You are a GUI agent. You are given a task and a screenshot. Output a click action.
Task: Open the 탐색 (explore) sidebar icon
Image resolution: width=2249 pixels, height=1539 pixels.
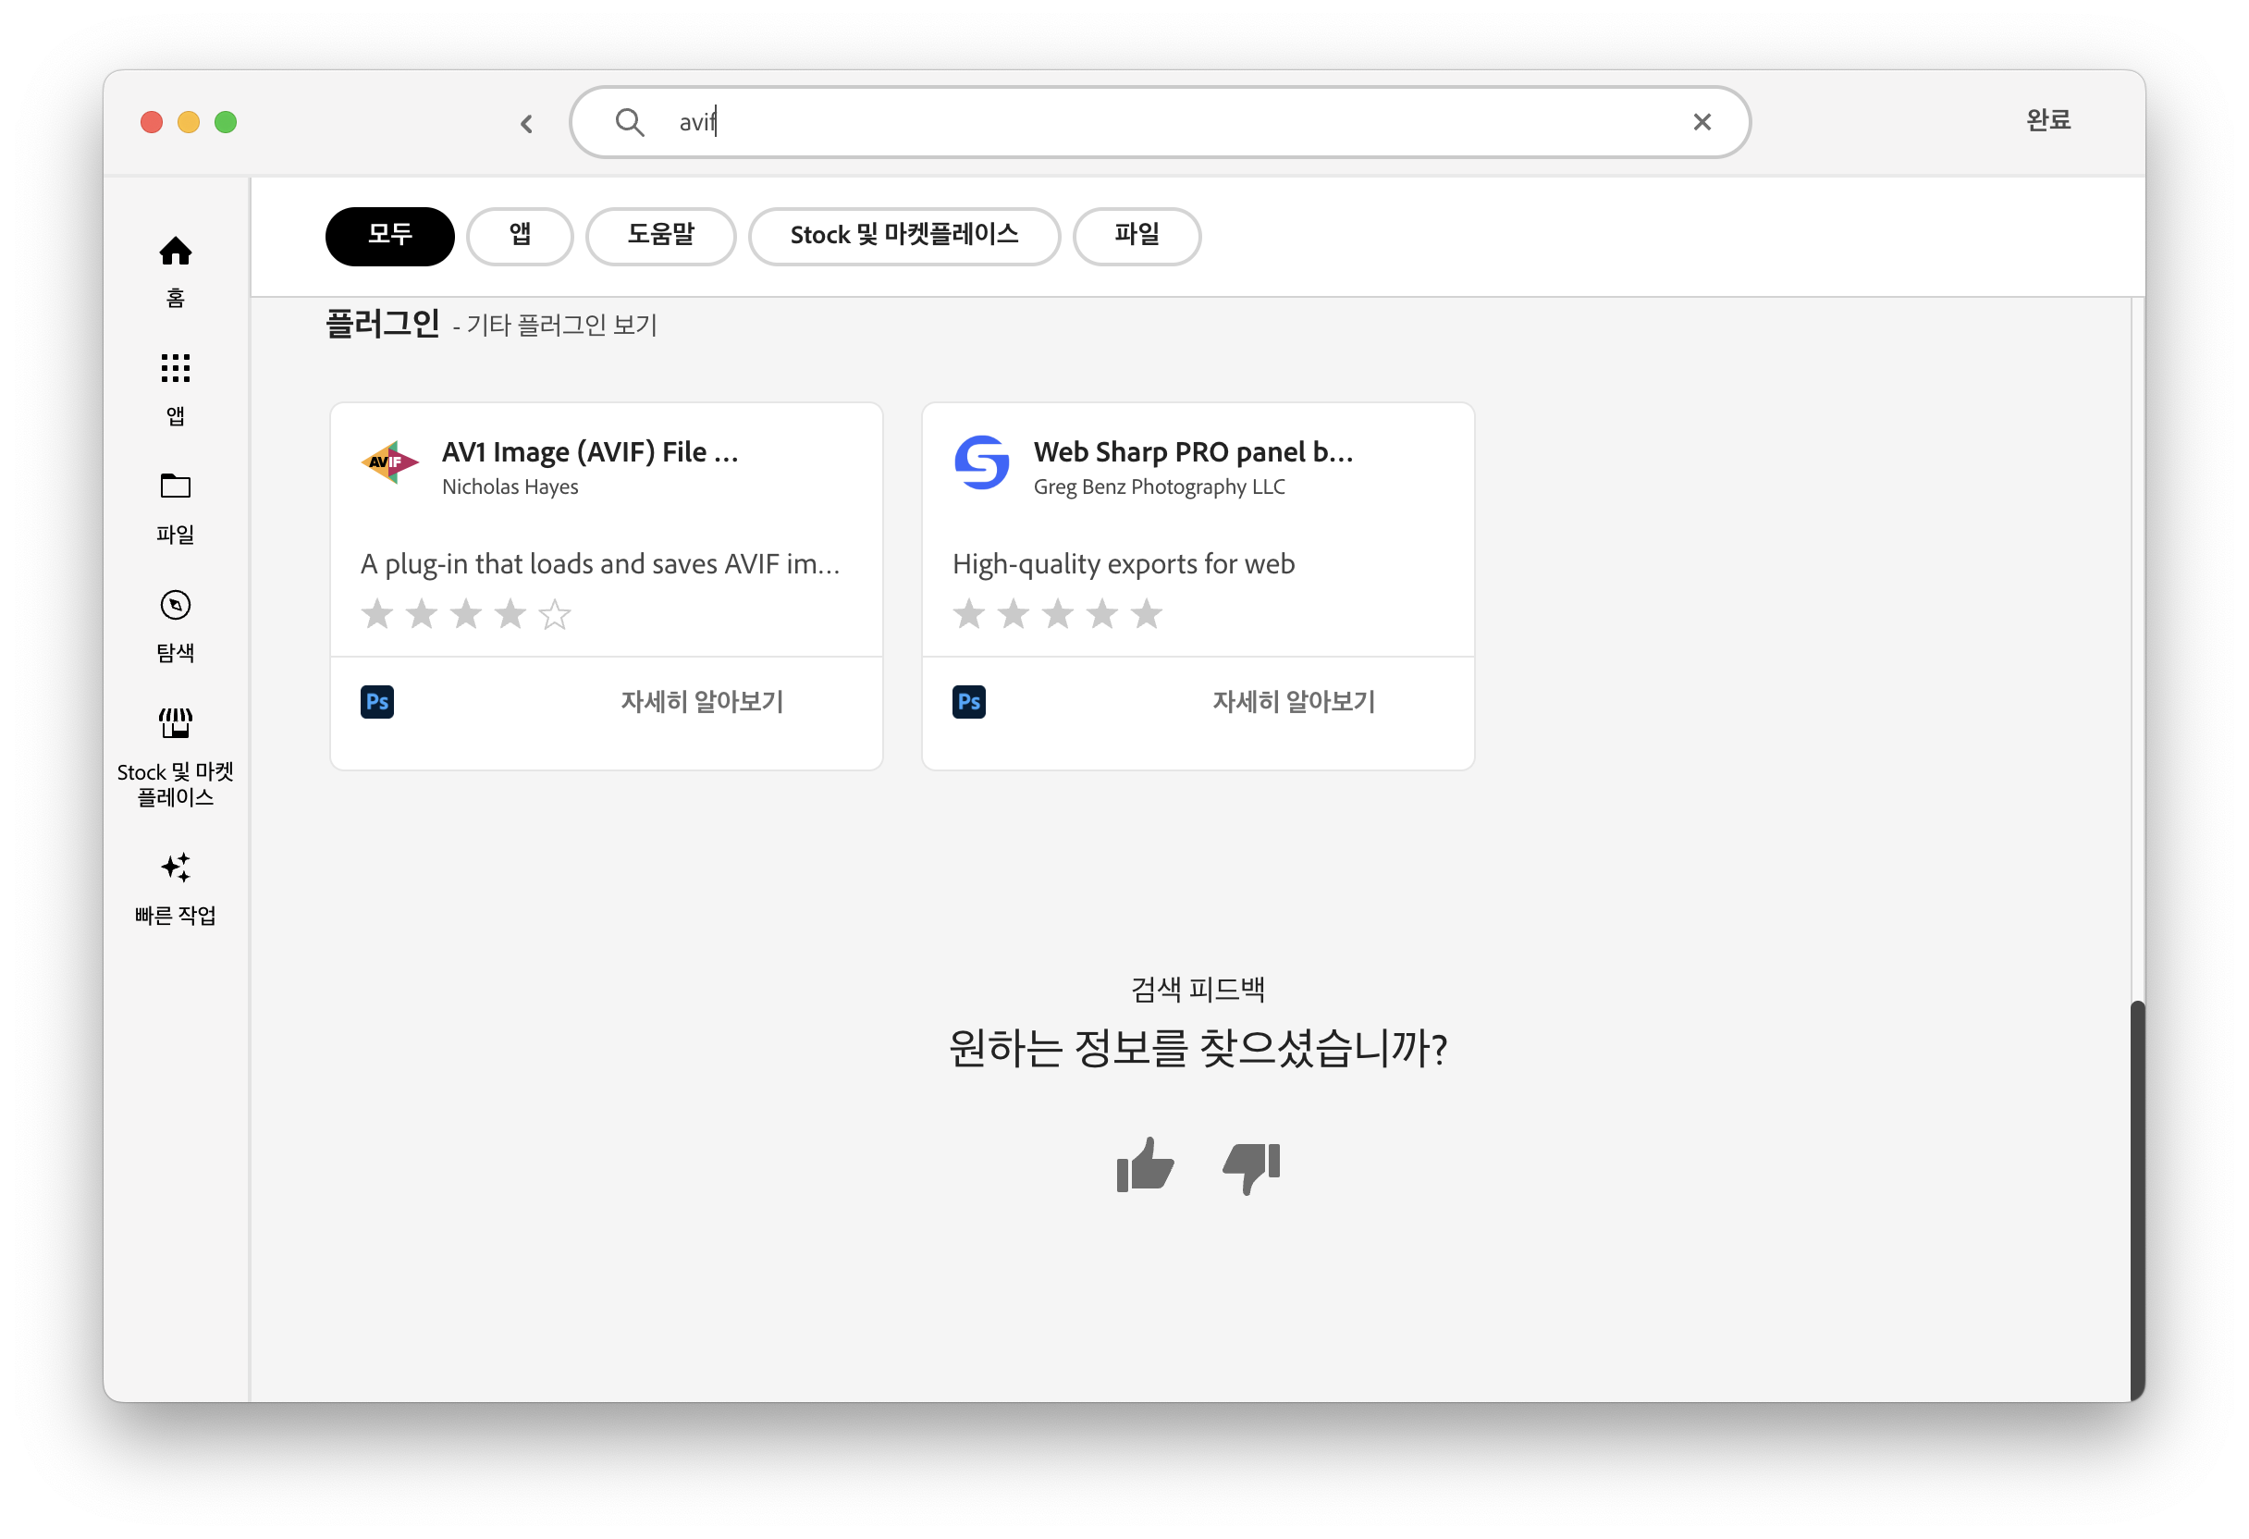click(175, 624)
